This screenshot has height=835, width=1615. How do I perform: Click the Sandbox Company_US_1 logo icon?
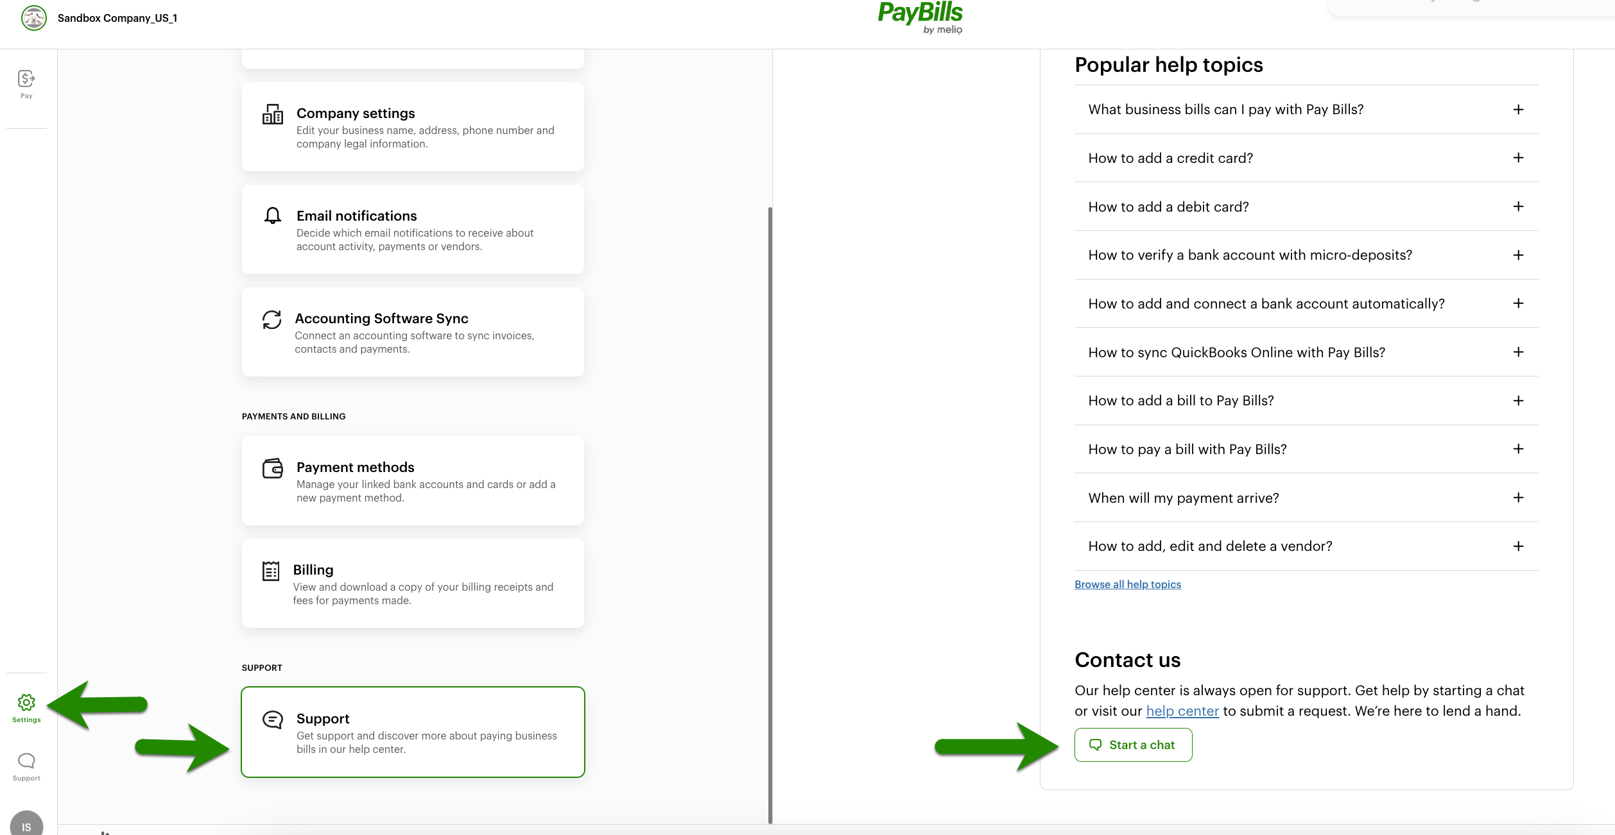click(33, 17)
